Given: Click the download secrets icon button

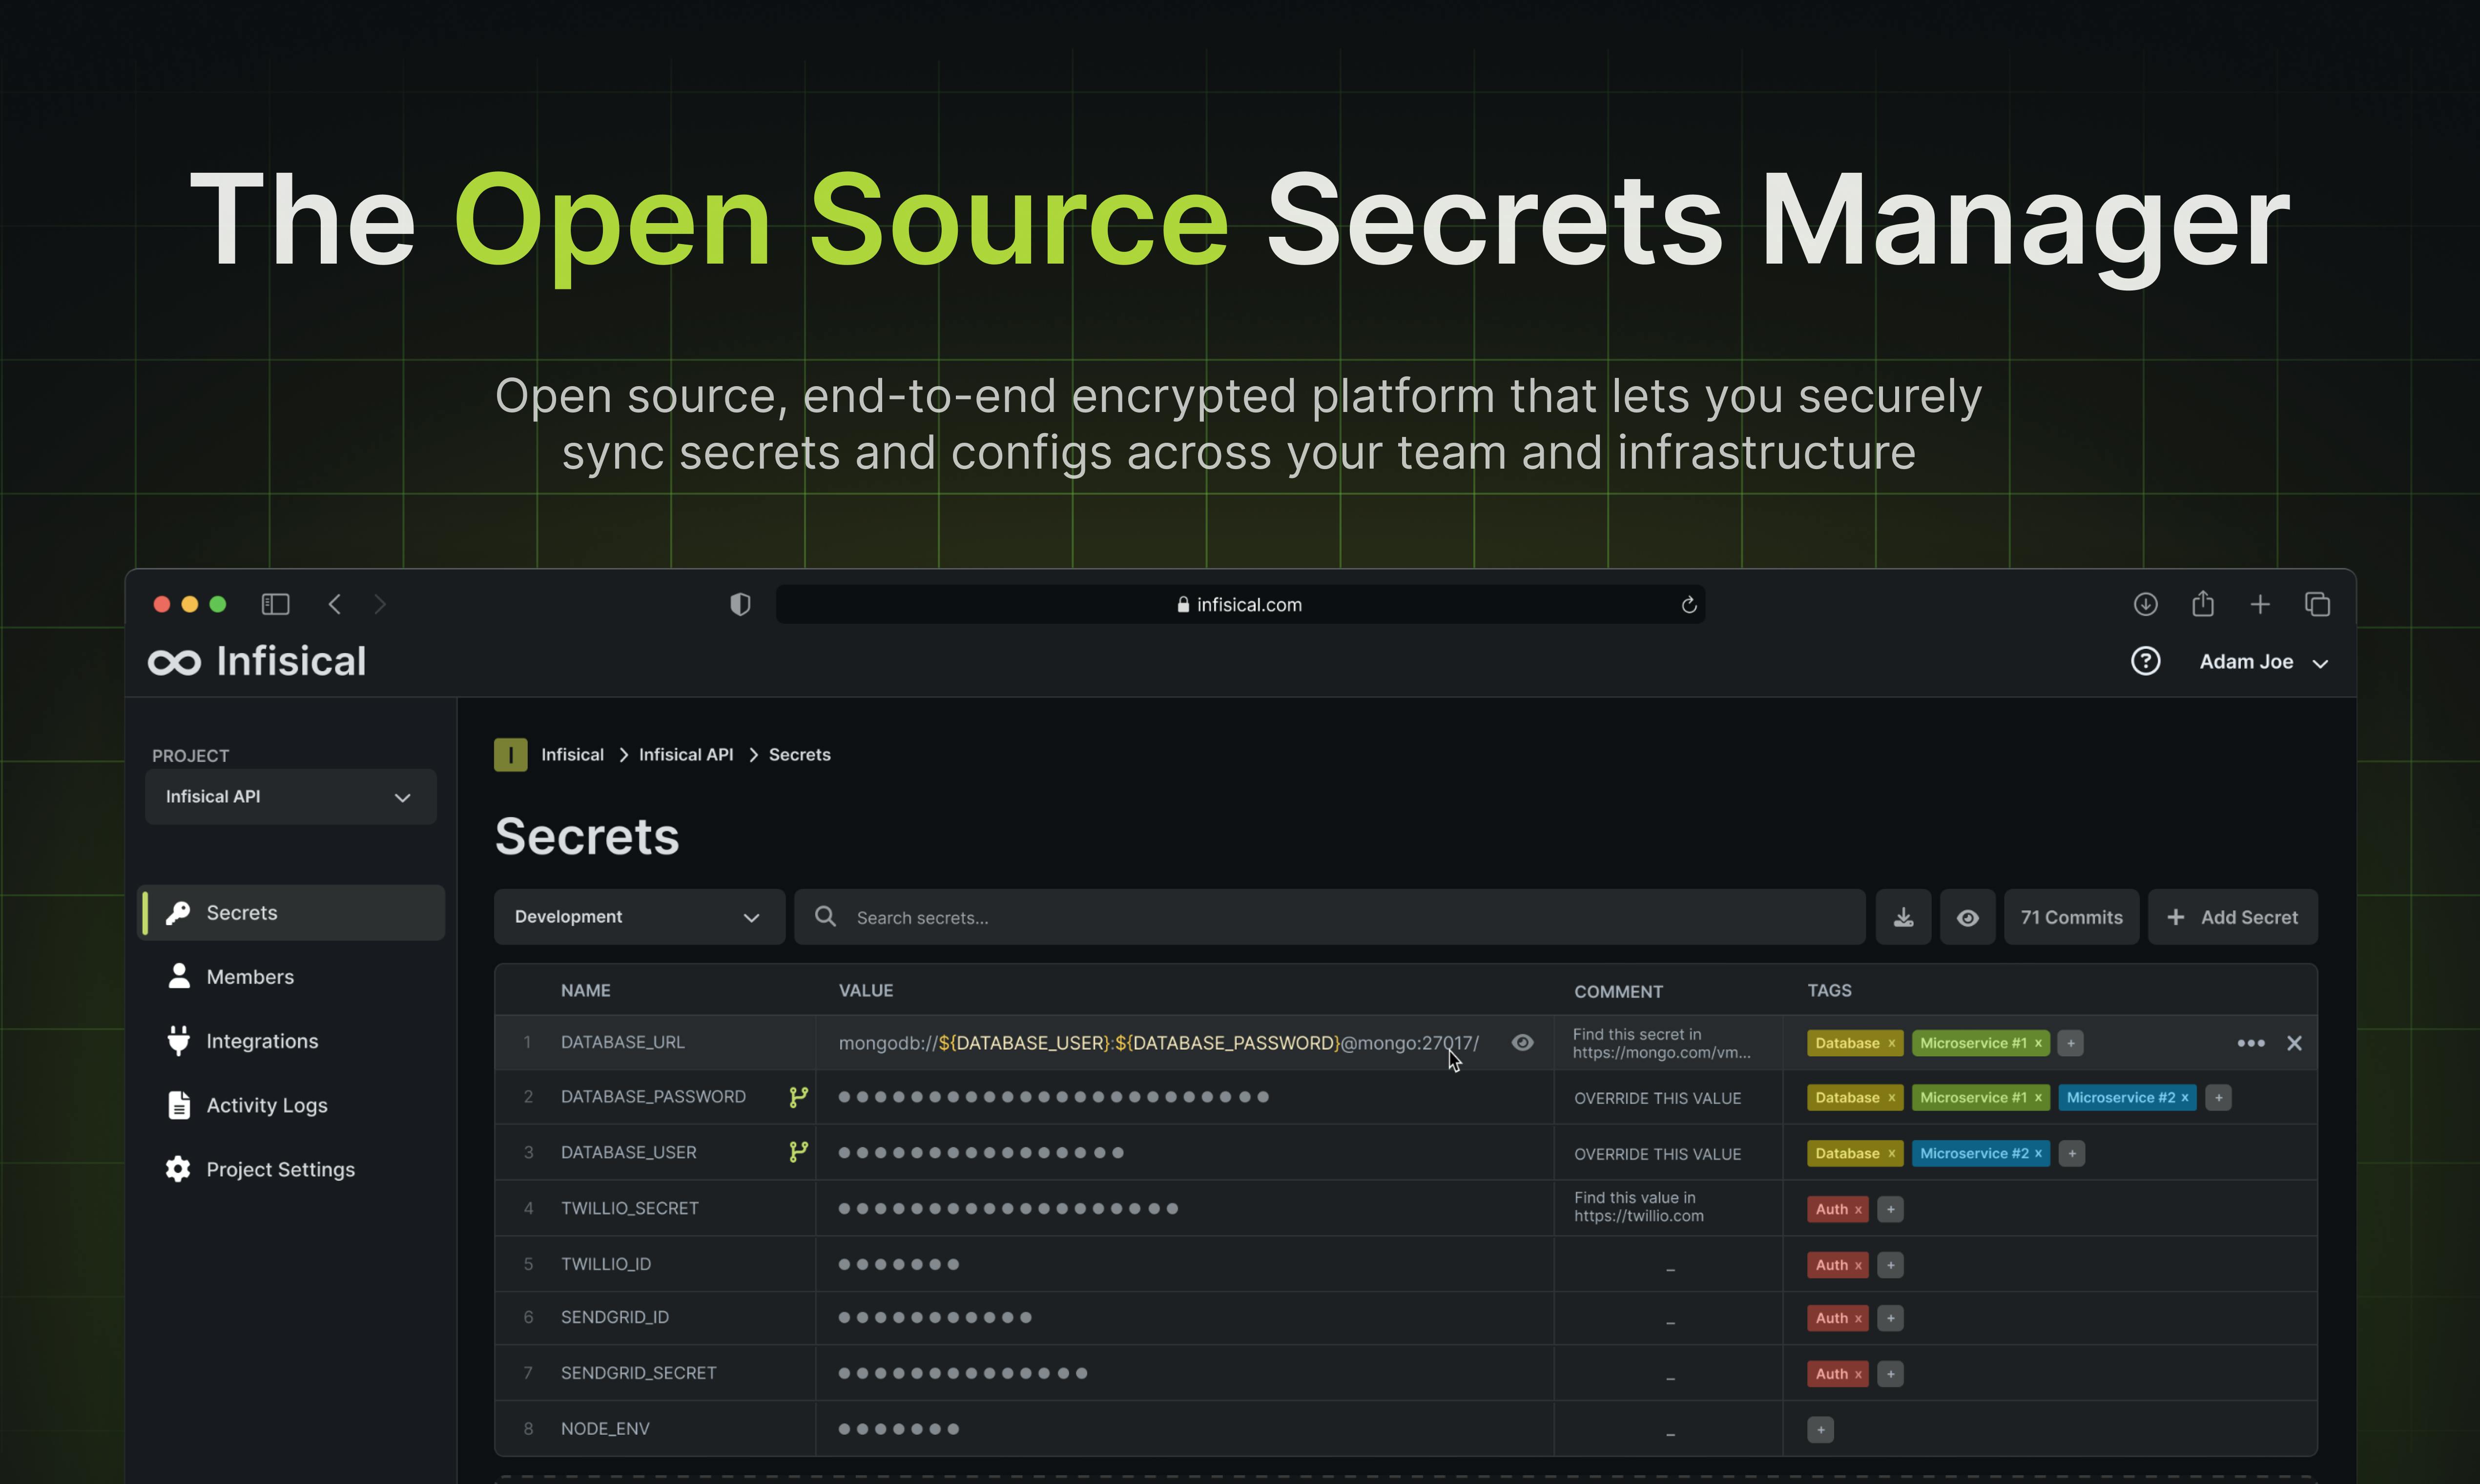Looking at the screenshot, I should [1903, 917].
